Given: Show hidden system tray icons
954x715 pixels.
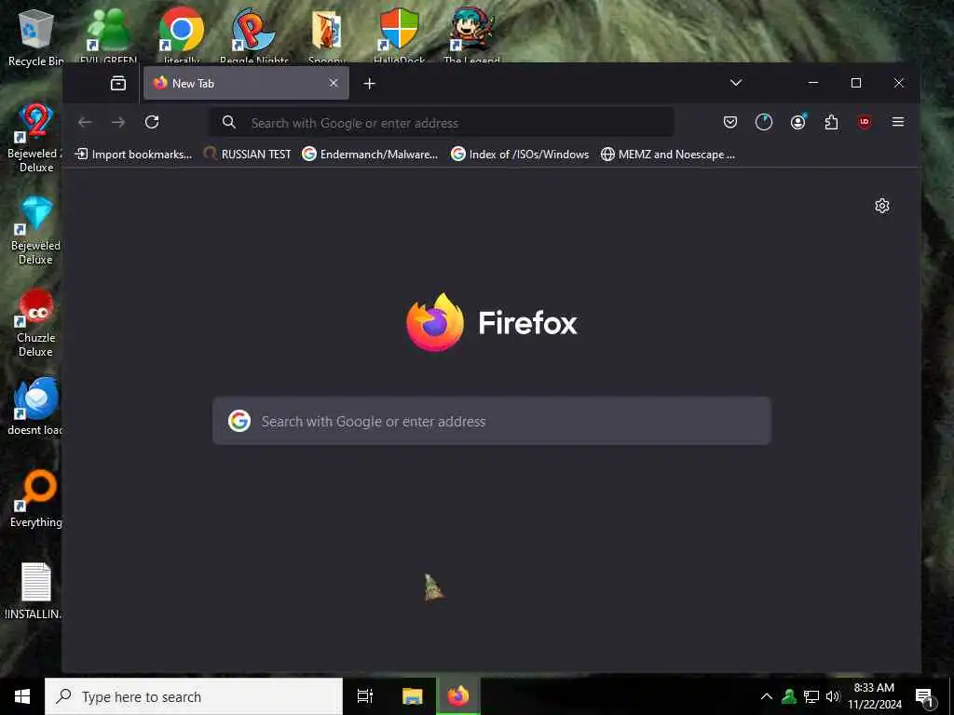Looking at the screenshot, I should pos(767,696).
